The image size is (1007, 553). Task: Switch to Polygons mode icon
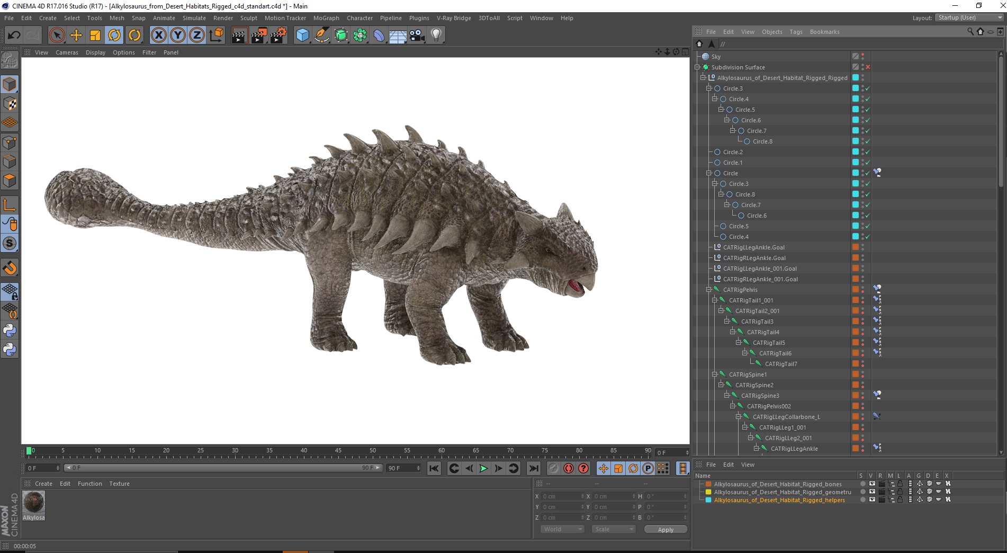tap(10, 180)
